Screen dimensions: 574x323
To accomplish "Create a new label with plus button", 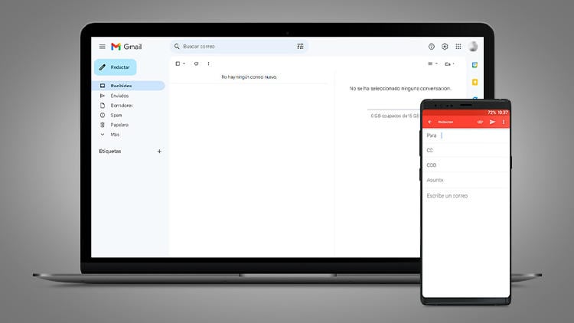I will [159, 152].
